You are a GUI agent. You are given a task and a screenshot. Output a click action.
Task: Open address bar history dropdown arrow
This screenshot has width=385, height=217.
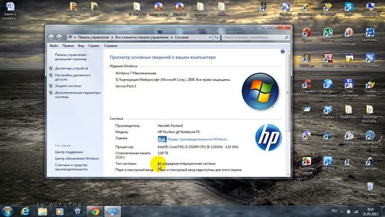click(210, 37)
